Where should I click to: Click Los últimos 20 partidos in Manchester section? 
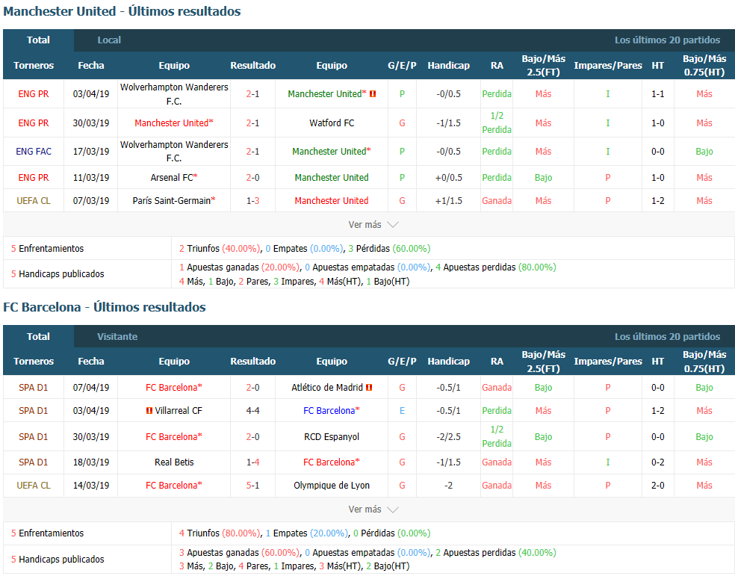pyautogui.click(x=667, y=40)
